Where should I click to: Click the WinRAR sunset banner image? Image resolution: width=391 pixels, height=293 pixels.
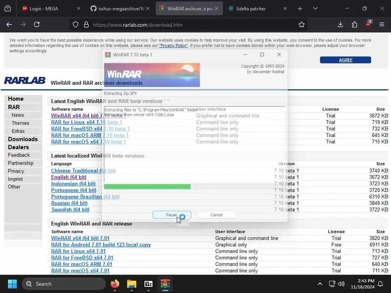point(152,75)
